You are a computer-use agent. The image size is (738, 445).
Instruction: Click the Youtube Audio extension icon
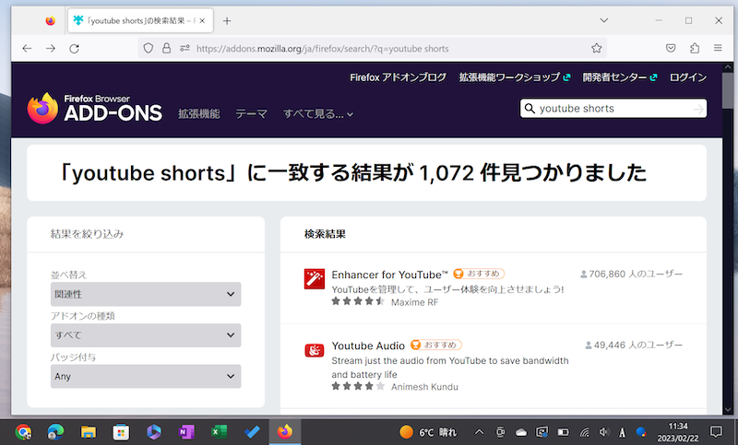tap(315, 350)
